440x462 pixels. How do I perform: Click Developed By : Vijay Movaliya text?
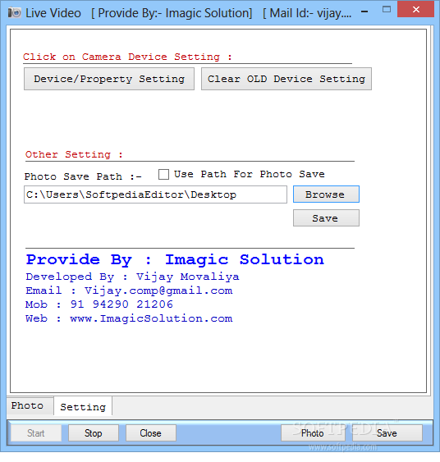point(132,277)
